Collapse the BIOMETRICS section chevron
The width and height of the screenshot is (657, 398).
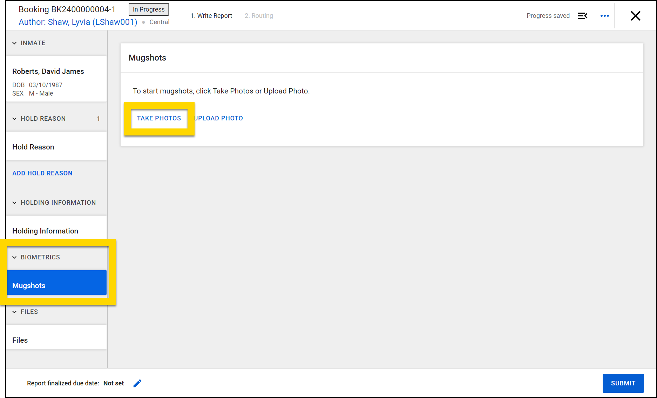(x=14, y=257)
